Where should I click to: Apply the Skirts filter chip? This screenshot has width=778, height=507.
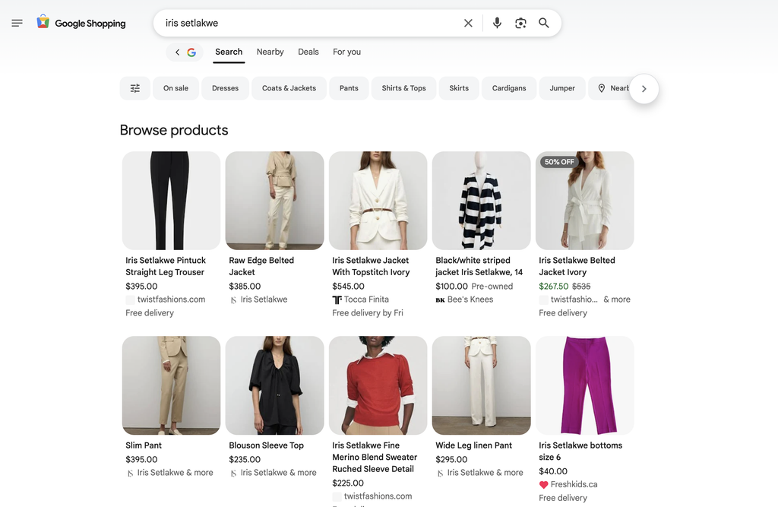click(x=459, y=88)
